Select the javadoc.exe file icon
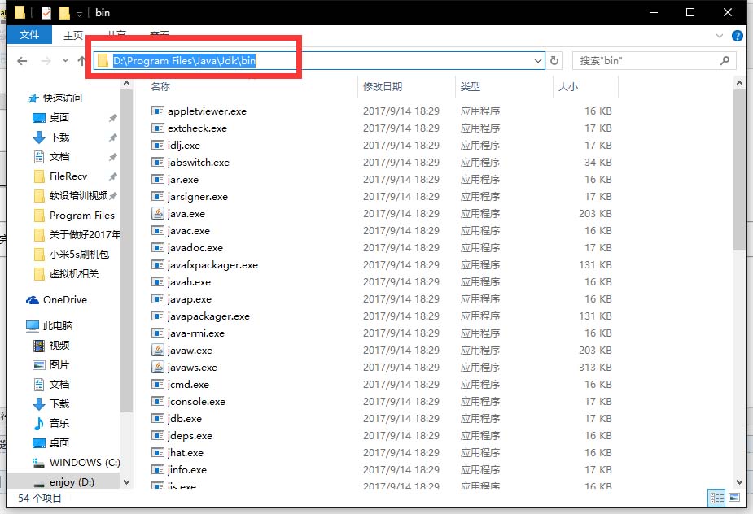 click(x=157, y=247)
